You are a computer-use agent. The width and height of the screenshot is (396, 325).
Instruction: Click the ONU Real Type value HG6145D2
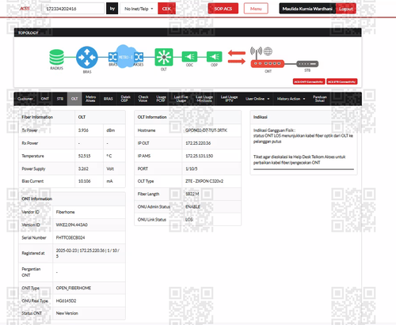tap(66, 300)
